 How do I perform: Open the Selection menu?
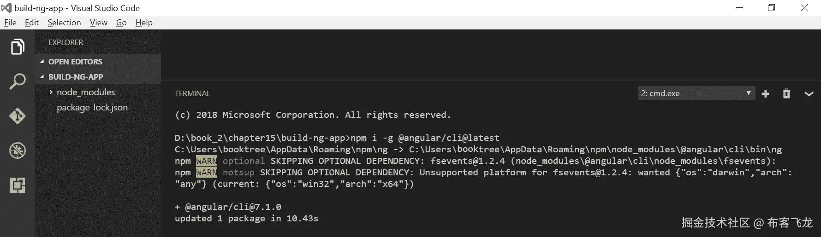pyautogui.click(x=64, y=23)
